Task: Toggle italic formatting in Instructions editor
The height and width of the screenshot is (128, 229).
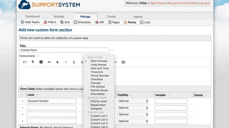Action: pyautogui.click(x=66, y=62)
